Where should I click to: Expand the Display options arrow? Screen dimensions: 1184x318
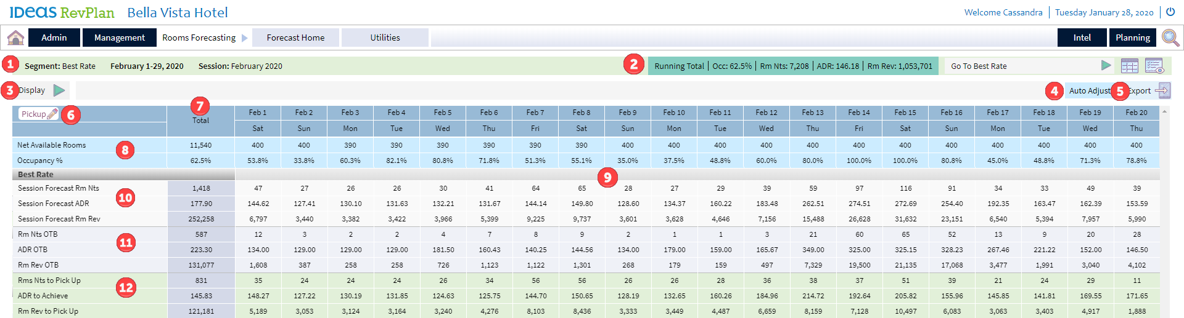(x=59, y=90)
